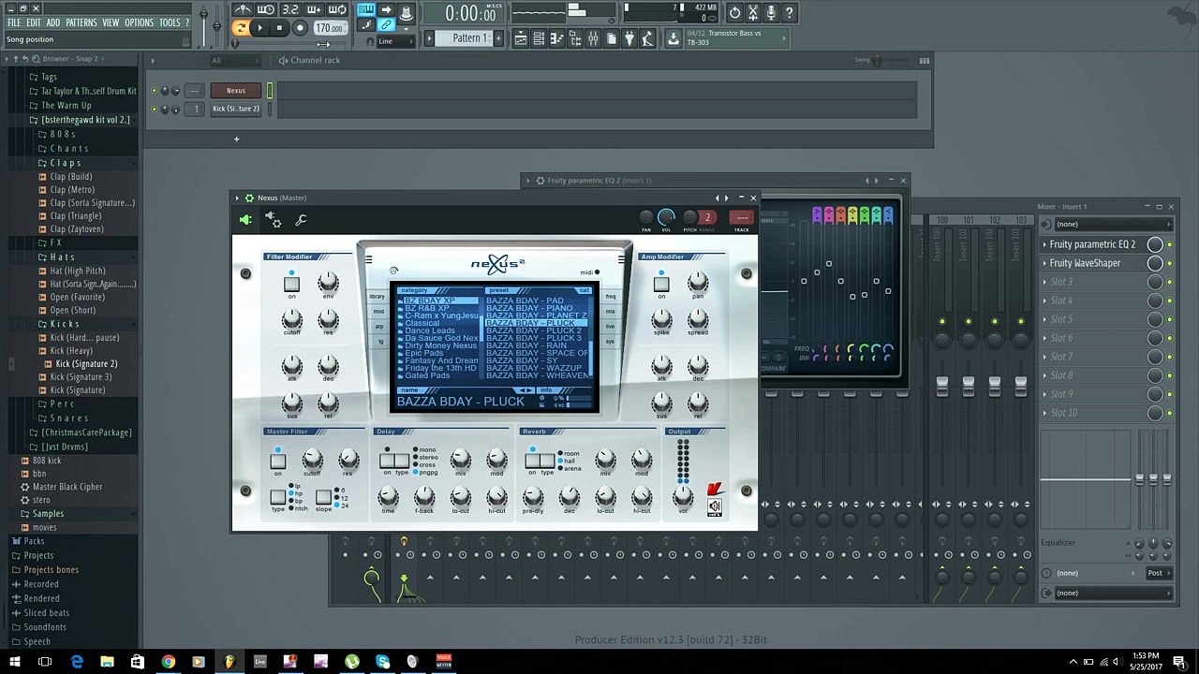Open the EDIT menu
Image resolution: width=1199 pixels, height=674 pixels.
34,22
